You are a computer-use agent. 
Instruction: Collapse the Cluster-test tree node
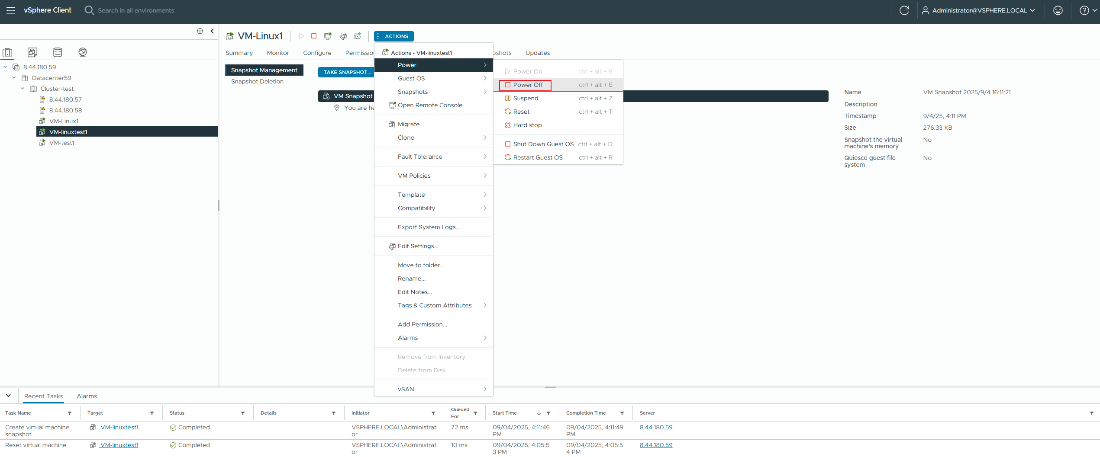click(23, 89)
